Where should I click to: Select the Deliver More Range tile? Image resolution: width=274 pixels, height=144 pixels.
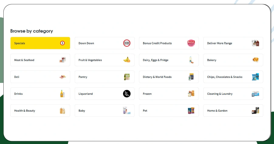233,43
